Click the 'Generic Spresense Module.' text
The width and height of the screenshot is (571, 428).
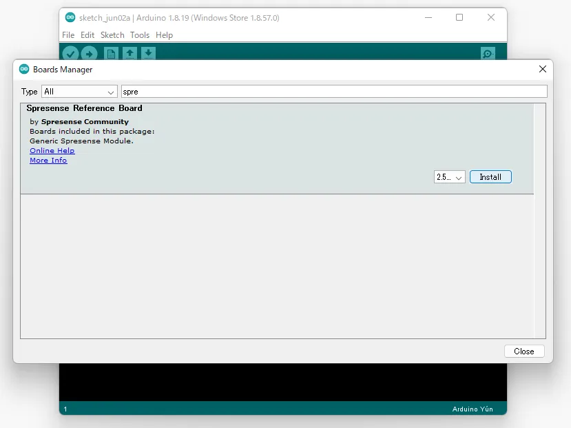click(81, 141)
